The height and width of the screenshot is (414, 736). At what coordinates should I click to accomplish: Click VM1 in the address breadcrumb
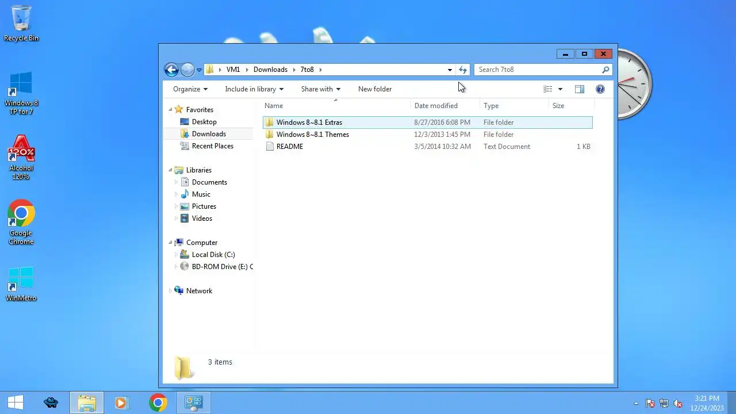(233, 70)
